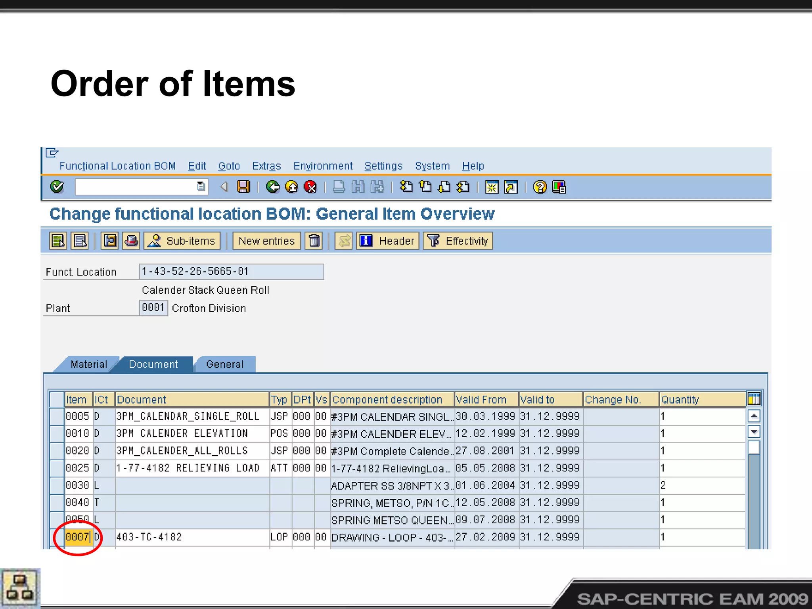Viewport: 812px width, 609px height.
Task: Open the Functional Location BOM menu
Action: (x=117, y=166)
